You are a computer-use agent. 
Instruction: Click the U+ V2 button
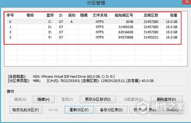click(53, 110)
